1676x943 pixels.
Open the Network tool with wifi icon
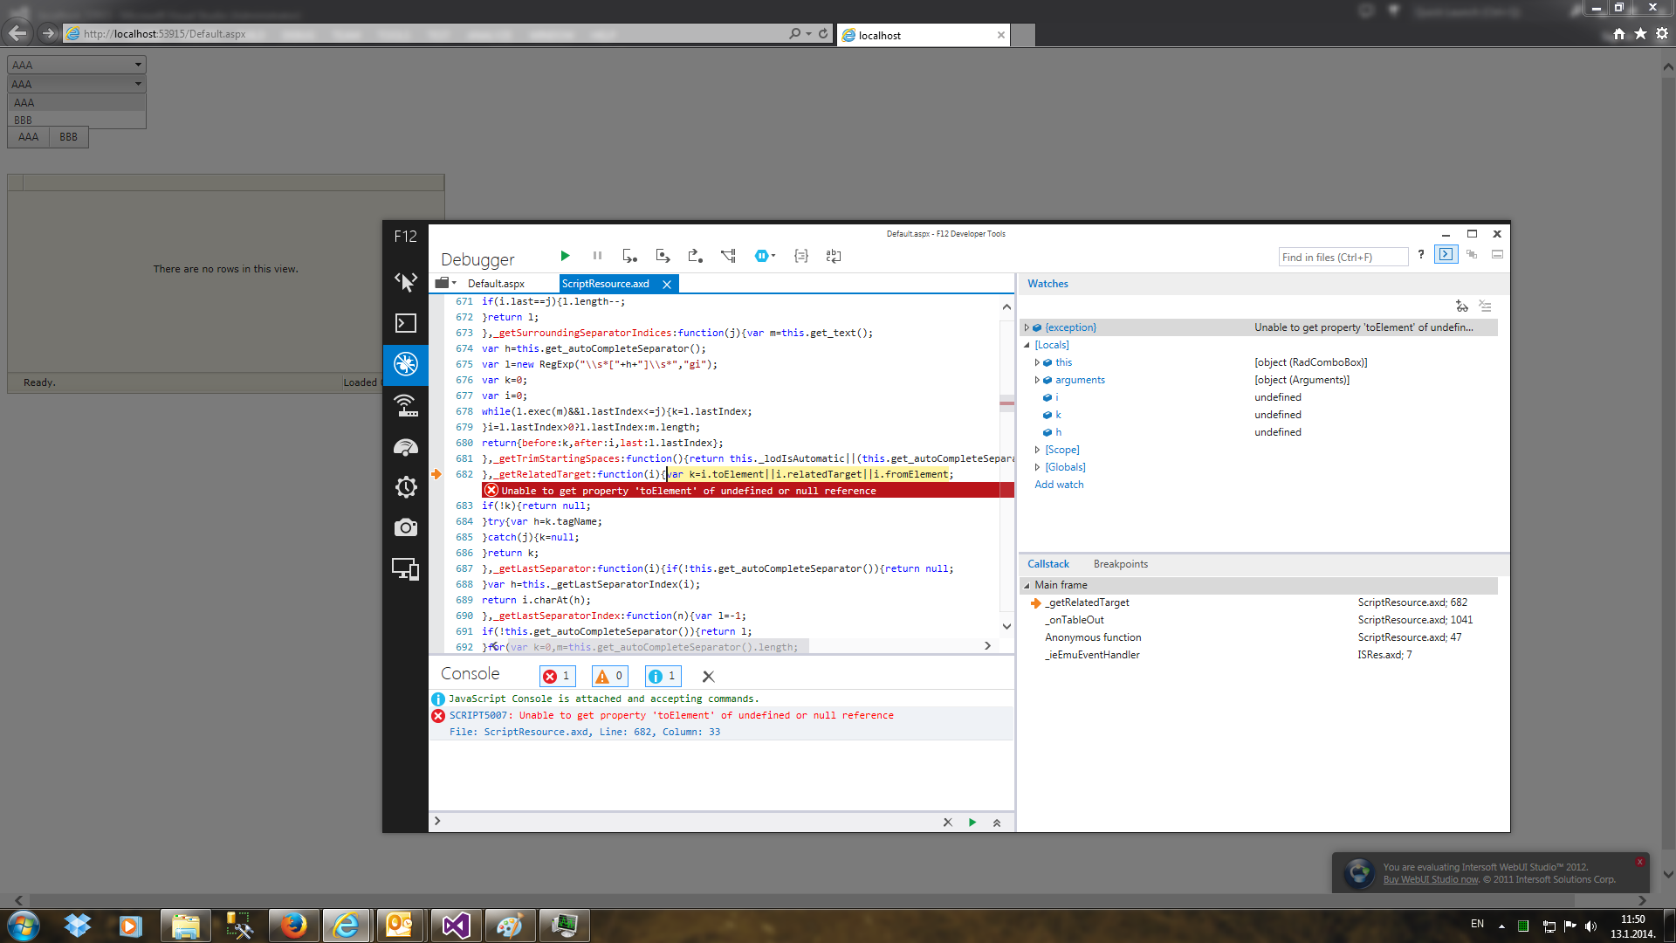pyautogui.click(x=405, y=405)
